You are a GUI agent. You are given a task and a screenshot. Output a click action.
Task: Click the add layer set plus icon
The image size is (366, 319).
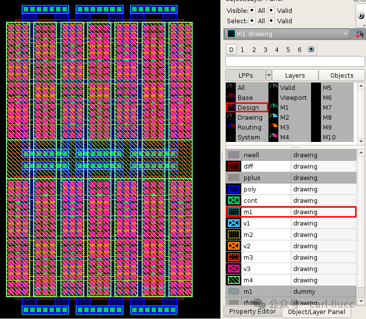[311, 49]
